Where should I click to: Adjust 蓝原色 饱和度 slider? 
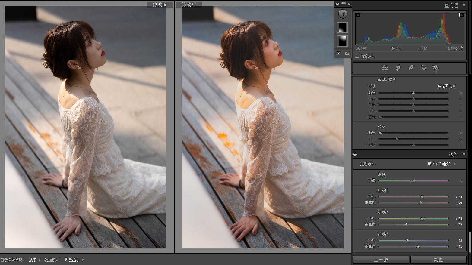[x=413, y=247]
